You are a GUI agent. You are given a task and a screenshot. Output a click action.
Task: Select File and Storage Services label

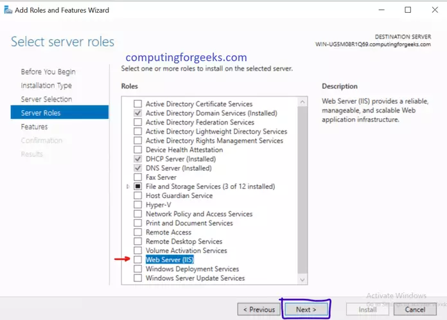(x=211, y=186)
